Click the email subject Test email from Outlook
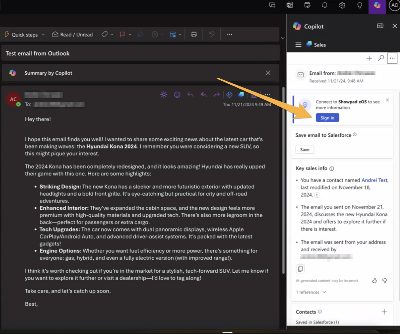This screenshot has width=400, height=334. point(37,53)
